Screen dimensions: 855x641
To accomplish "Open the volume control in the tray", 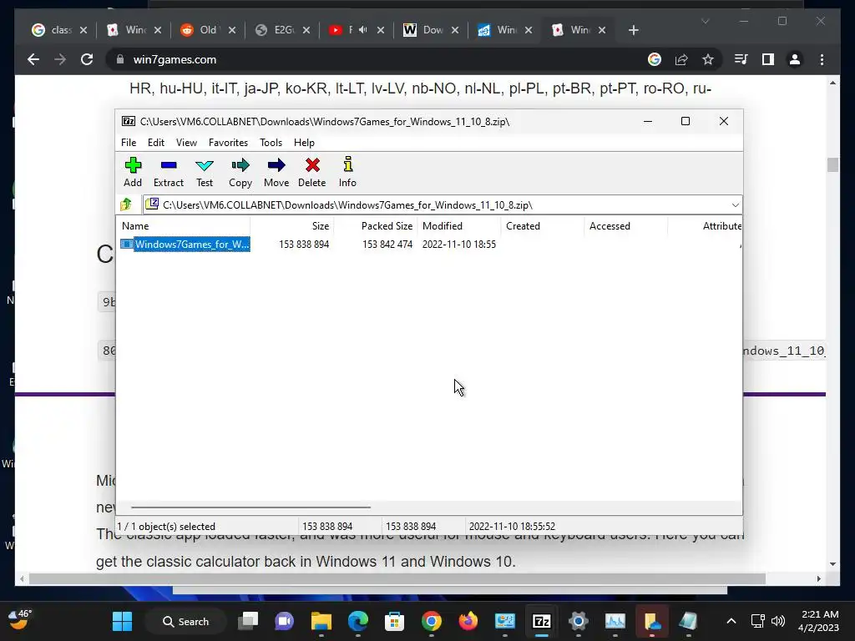I will (778, 621).
